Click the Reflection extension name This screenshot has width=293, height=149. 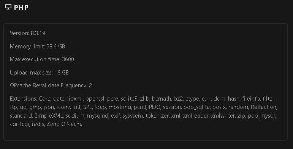pos(263,107)
